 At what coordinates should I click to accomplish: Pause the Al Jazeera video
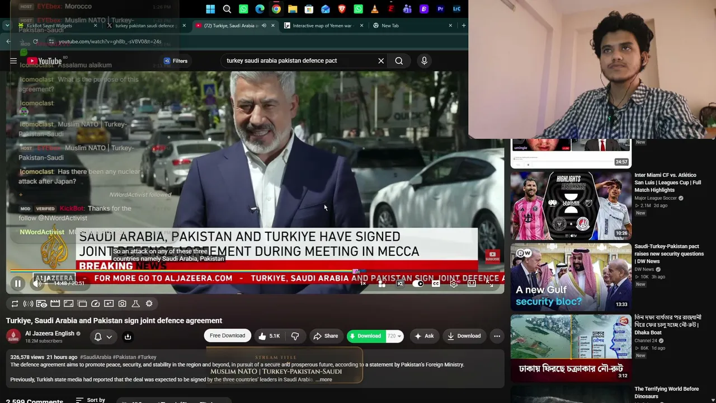pos(18,284)
